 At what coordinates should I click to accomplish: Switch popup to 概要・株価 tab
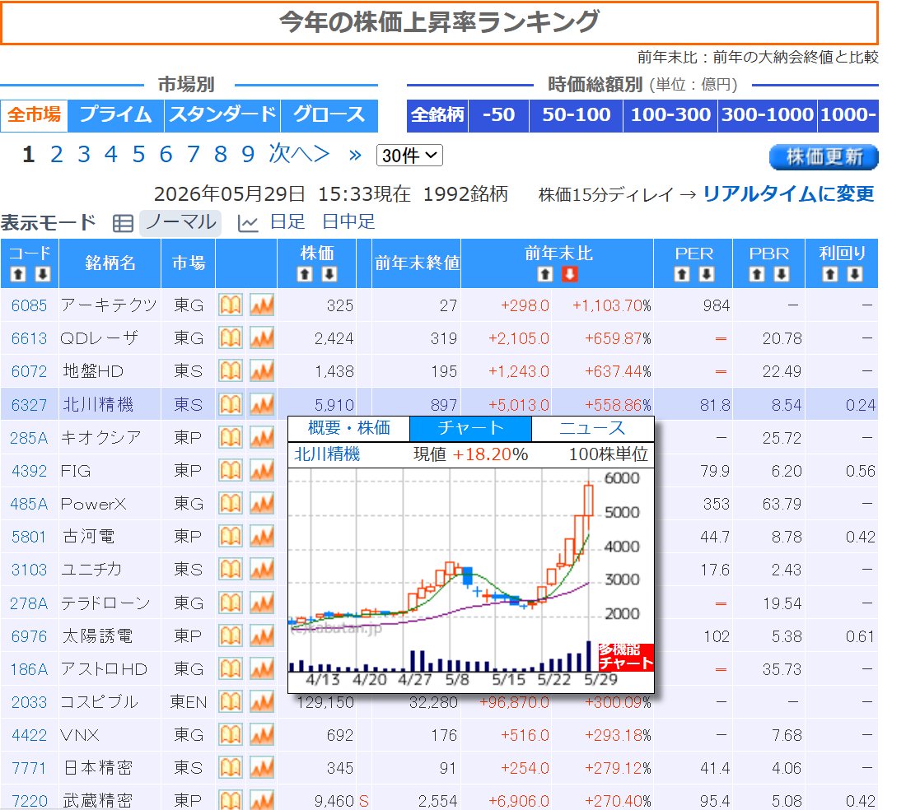[x=349, y=428]
